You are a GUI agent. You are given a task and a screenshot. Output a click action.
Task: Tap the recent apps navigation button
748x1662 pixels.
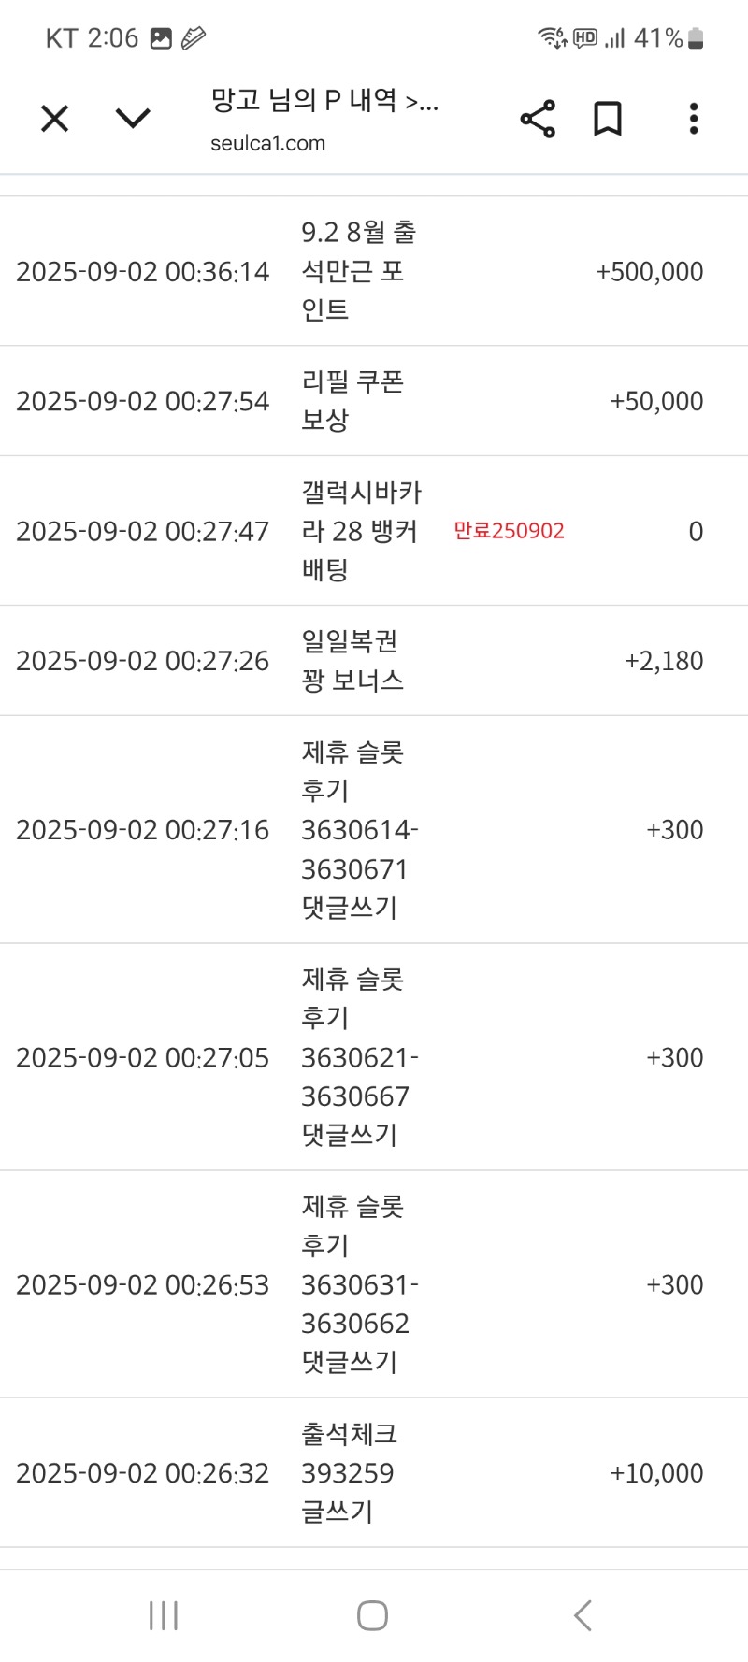coord(164,1615)
